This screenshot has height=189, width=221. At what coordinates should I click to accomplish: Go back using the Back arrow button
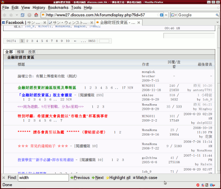click(5, 15)
